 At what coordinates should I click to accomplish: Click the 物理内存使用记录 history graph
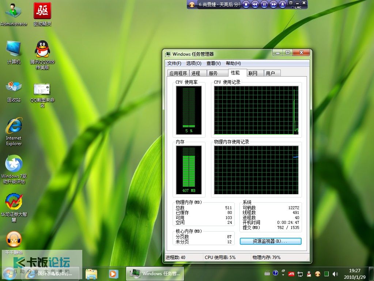click(256, 170)
